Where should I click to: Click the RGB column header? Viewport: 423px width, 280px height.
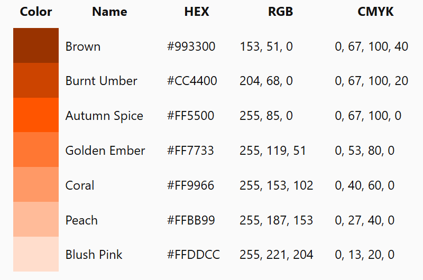(281, 12)
